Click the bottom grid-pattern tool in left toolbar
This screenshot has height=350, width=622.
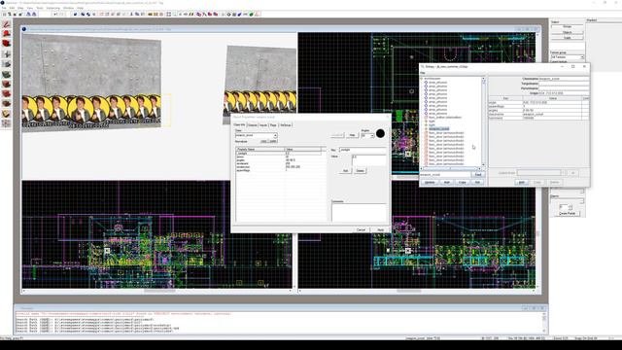pyautogui.click(x=7, y=123)
